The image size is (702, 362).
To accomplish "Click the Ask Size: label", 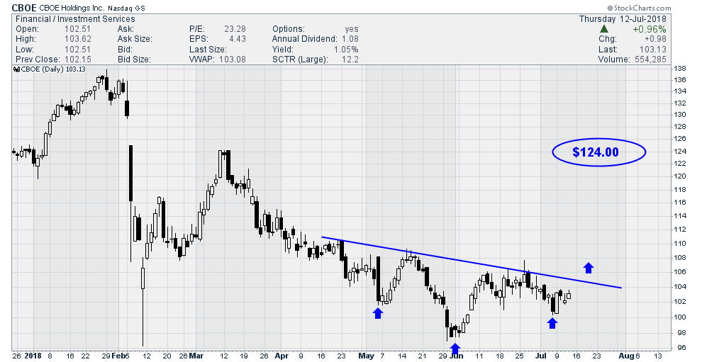I will pos(135,39).
